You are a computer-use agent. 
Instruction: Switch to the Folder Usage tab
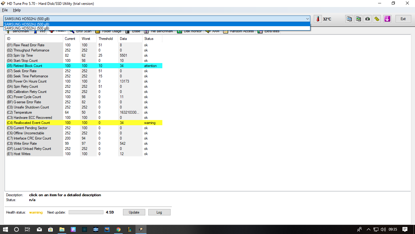(x=108, y=31)
